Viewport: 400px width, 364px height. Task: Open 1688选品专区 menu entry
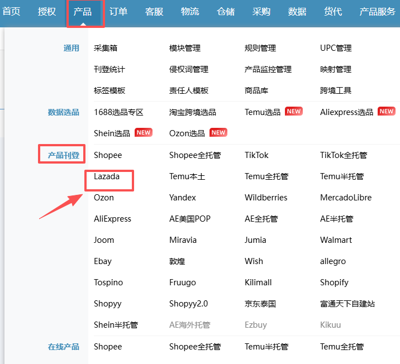(x=118, y=112)
